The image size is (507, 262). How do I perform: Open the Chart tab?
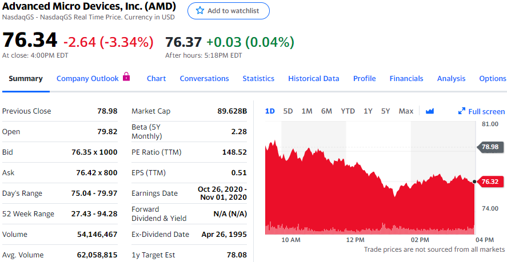pos(156,79)
